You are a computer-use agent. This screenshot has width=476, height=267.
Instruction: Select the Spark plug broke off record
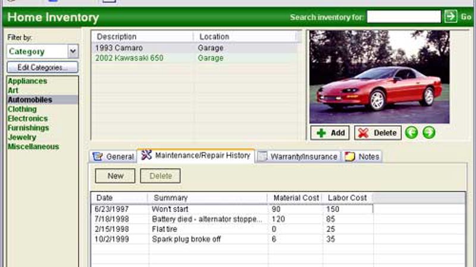click(x=232, y=239)
